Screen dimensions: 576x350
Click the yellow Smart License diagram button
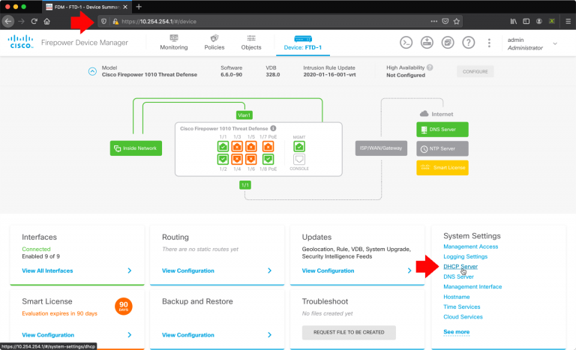click(x=442, y=168)
